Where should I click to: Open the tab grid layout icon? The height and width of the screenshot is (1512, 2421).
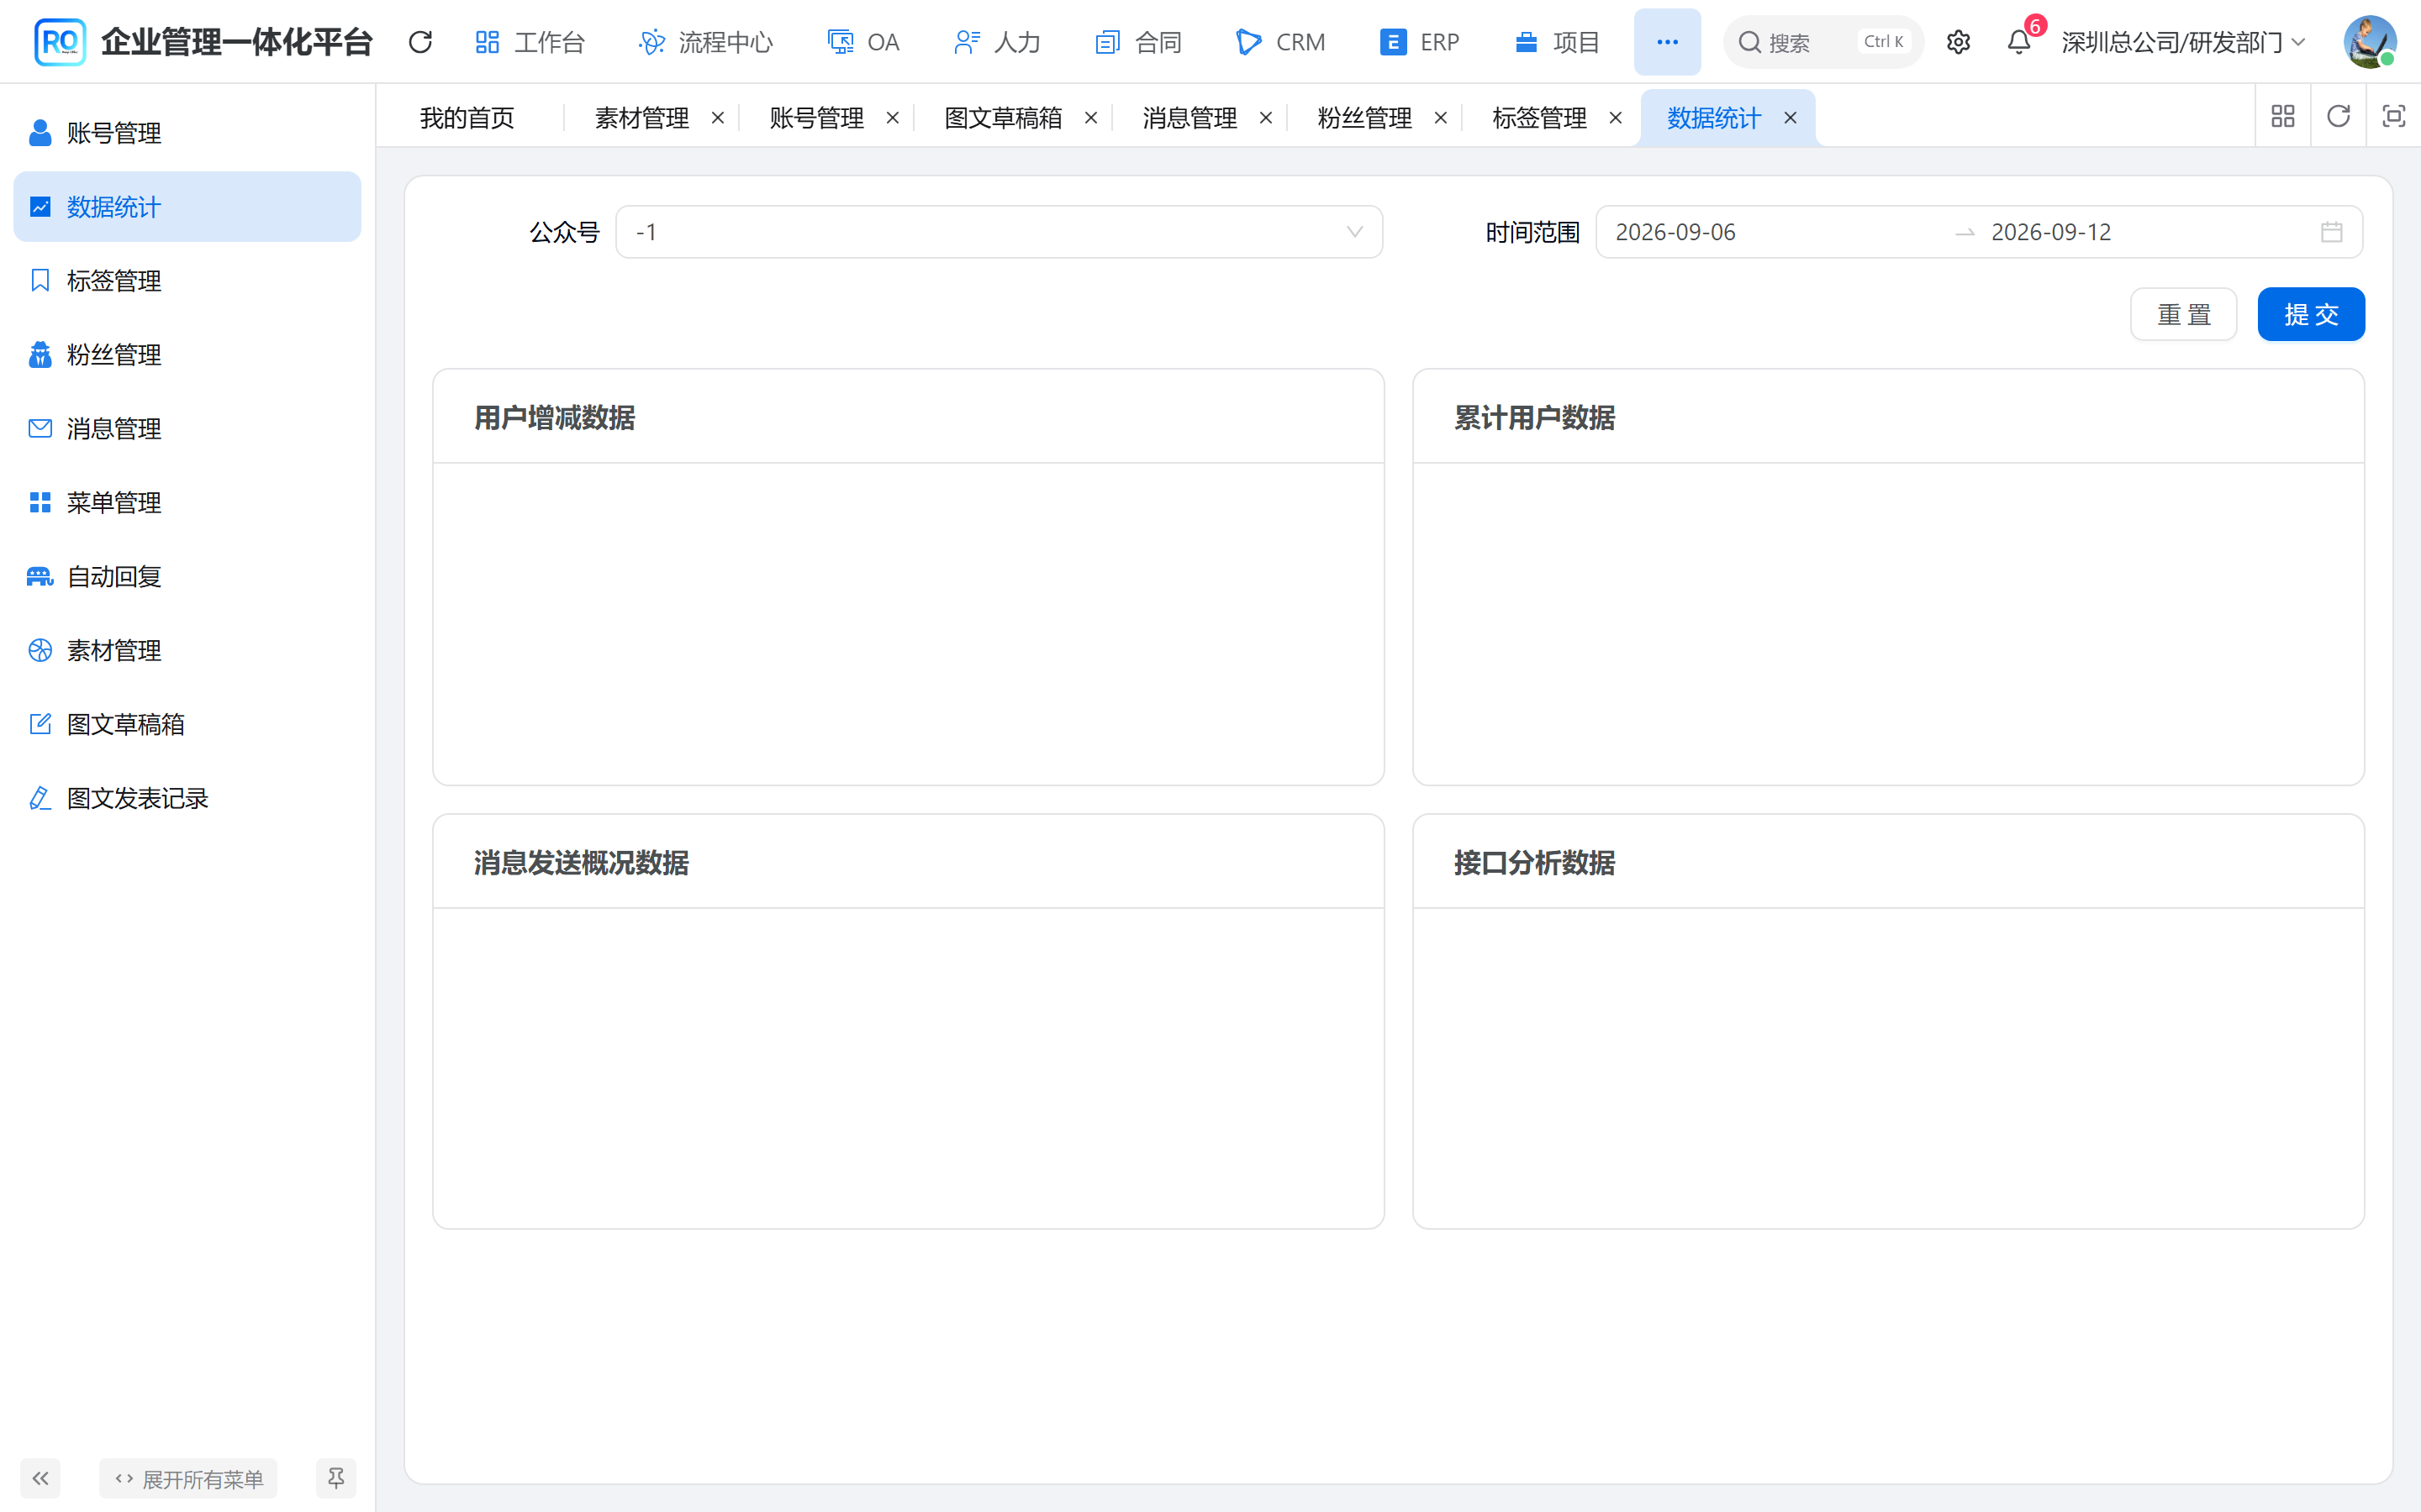pos(2283,116)
